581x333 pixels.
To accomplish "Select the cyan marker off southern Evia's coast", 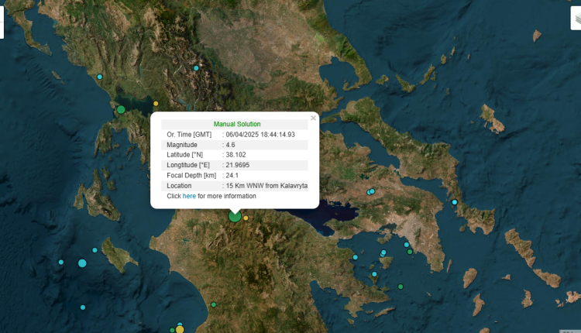I will coord(455,202).
